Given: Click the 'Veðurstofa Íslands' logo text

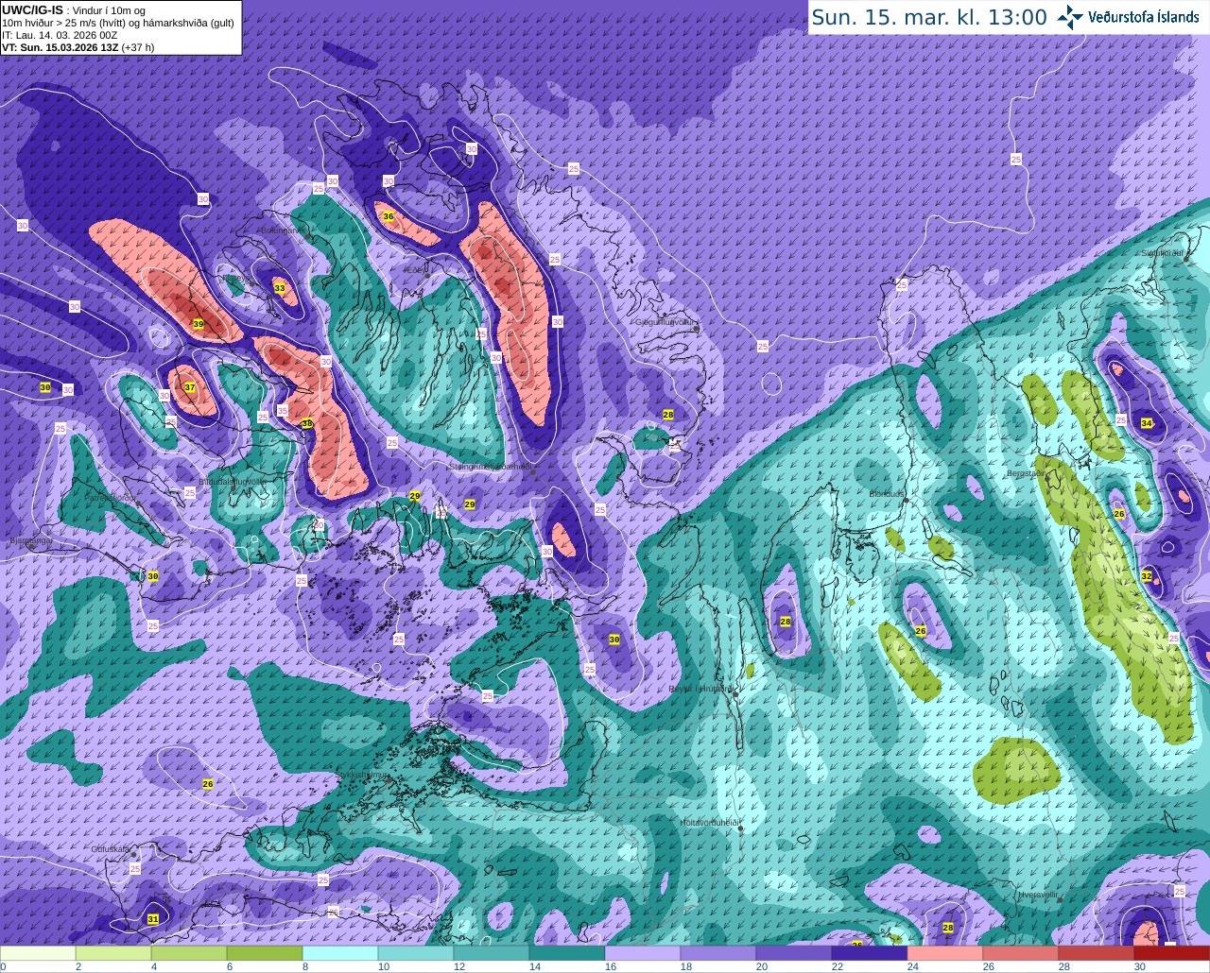Looking at the screenshot, I should (x=1143, y=17).
